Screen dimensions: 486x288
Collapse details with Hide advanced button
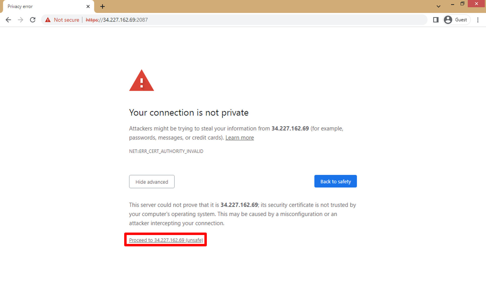click(152, 182)
